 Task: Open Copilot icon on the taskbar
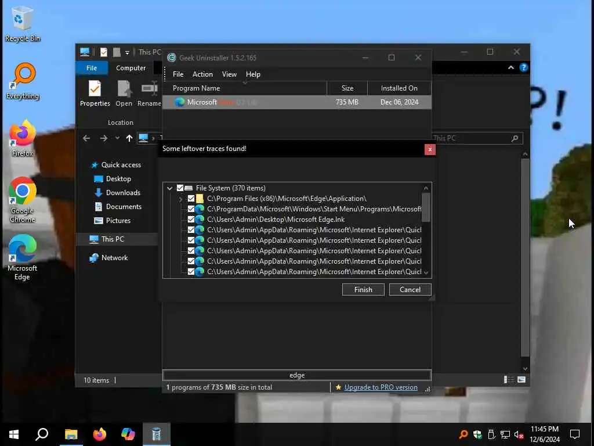pos(128,434)
